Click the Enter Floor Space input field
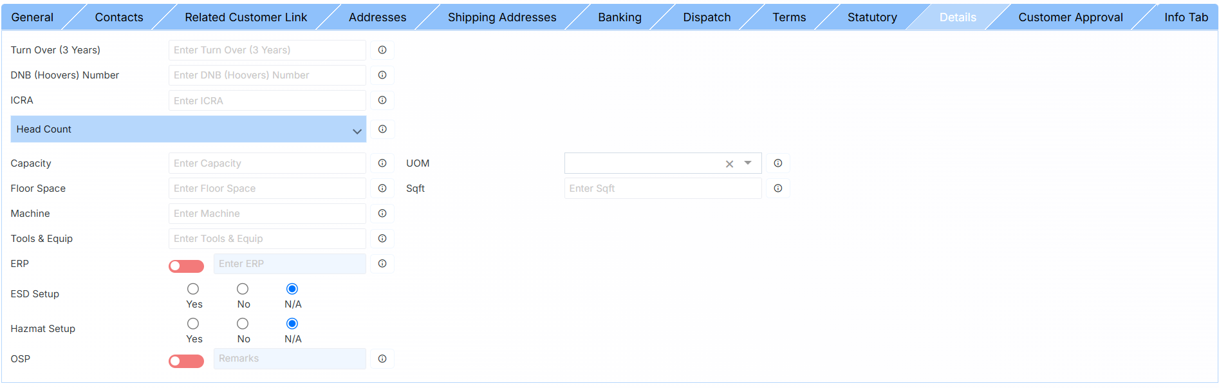Viewport: 1219px width, 388px height. pyautogui.click(x=266, y=189)
